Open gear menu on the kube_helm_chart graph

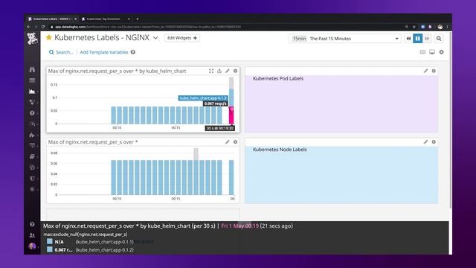235,71
